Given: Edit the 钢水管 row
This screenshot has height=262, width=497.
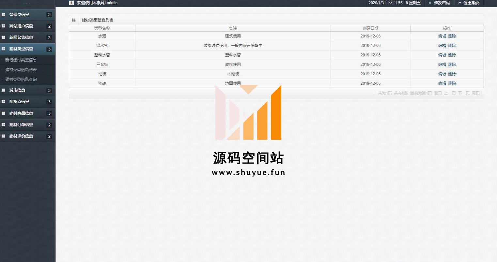Looking at the screenshot, I should (442, 46).
